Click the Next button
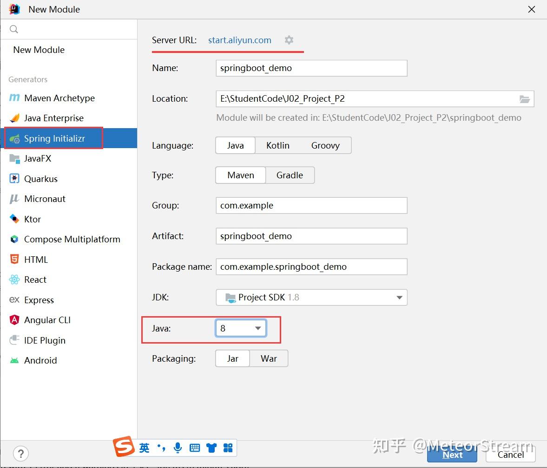Viewport: 547px width, 468px height. click(452, 455)
